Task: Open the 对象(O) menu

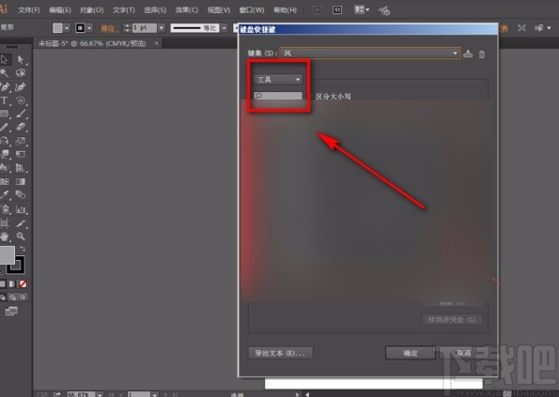Action: point(92,10)
